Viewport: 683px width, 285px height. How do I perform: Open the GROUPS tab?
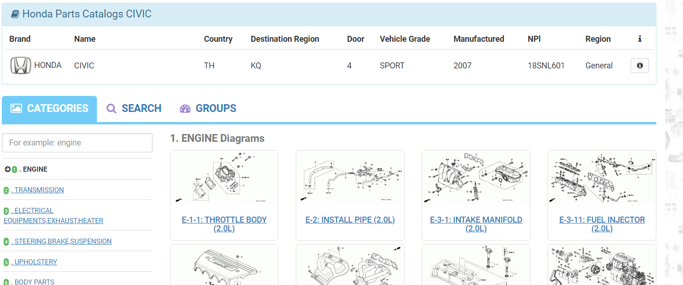(x=208, y=109)
